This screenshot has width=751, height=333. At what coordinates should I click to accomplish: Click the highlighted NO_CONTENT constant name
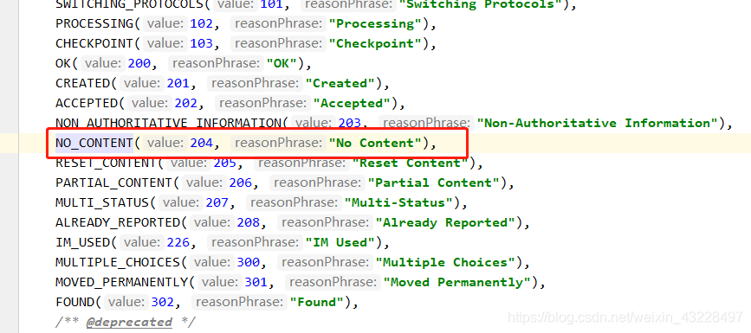click(x=94, y=144)
